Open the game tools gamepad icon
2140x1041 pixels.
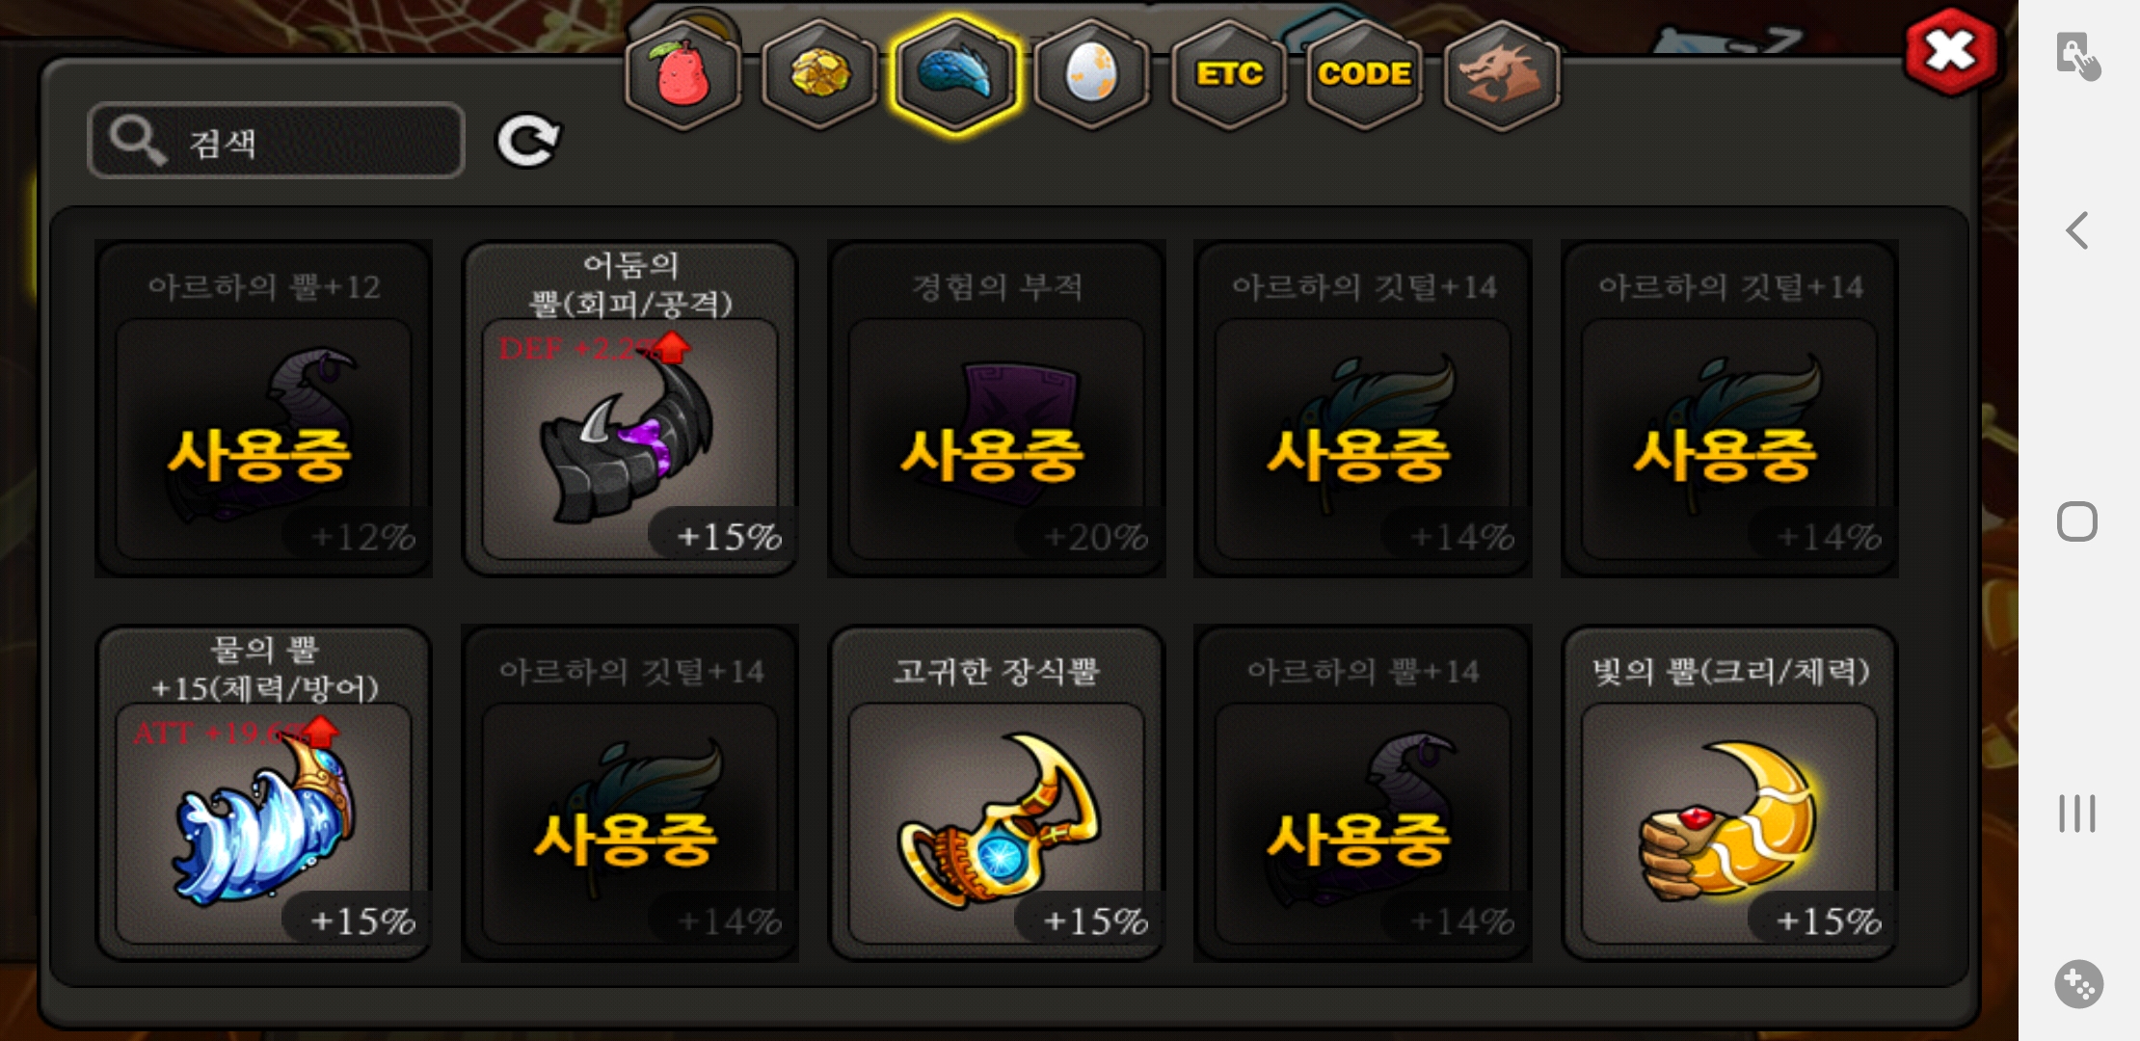click(2079, 984)
